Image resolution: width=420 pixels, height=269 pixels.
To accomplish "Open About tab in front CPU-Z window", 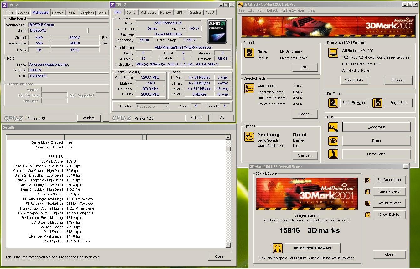I will [x=210, y=13].
